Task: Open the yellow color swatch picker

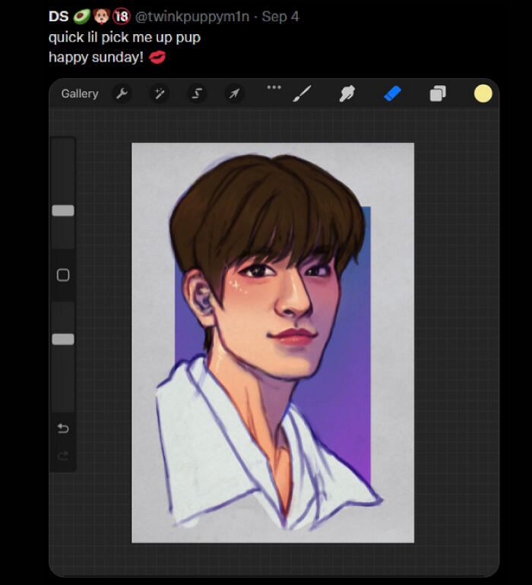Action: click(483, 93)
